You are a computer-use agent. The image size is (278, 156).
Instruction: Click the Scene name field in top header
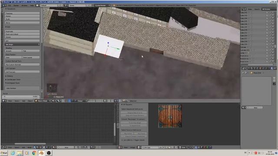pos(77,6)
